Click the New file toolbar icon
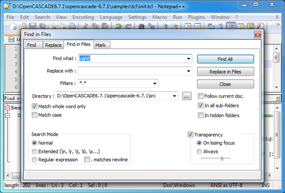The image size is (285, 193). pyautogui.click(x=13, y=26)
